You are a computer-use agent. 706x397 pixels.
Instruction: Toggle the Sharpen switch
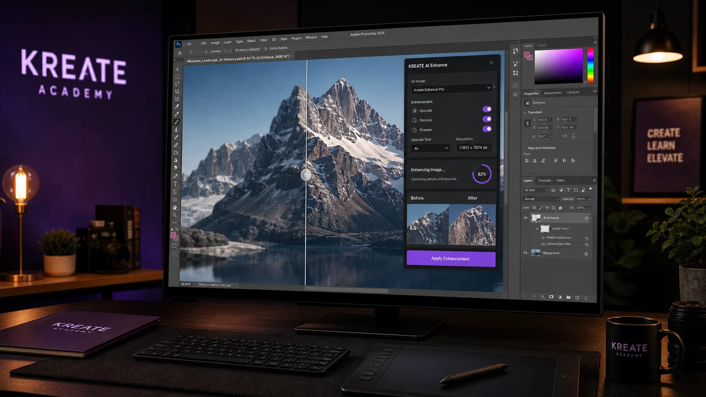[487, 129]
